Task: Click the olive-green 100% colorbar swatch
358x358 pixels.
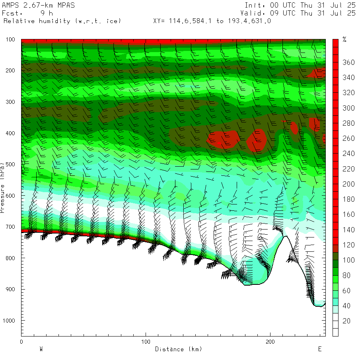Action: 335,257
